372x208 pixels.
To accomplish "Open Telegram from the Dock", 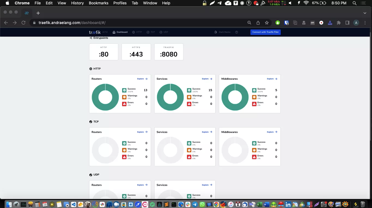I will 195,204.
